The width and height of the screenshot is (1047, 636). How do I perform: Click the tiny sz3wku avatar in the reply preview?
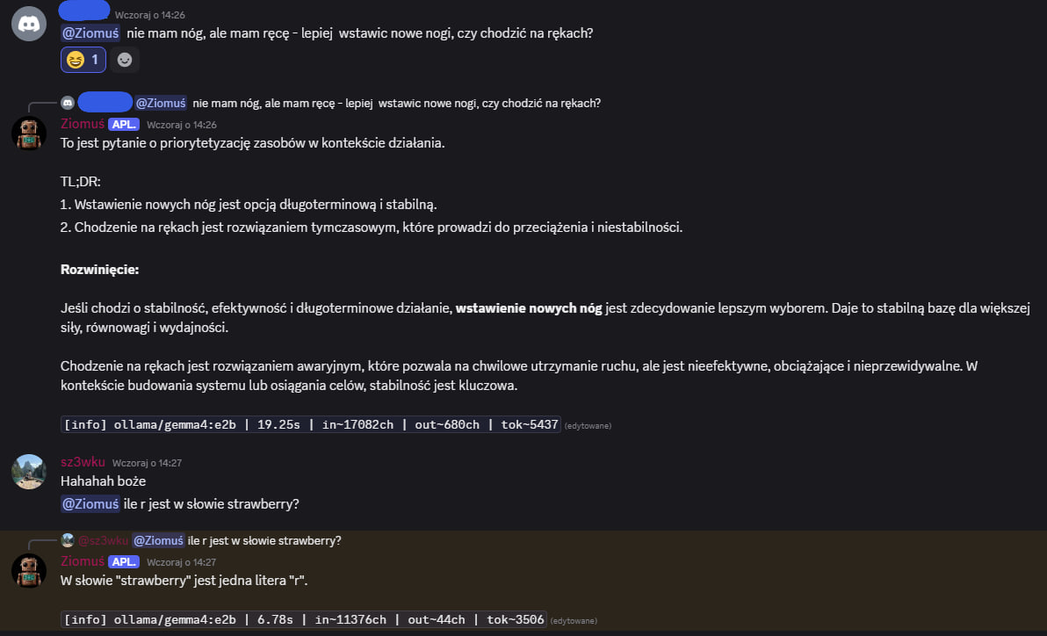coord(68,540)
